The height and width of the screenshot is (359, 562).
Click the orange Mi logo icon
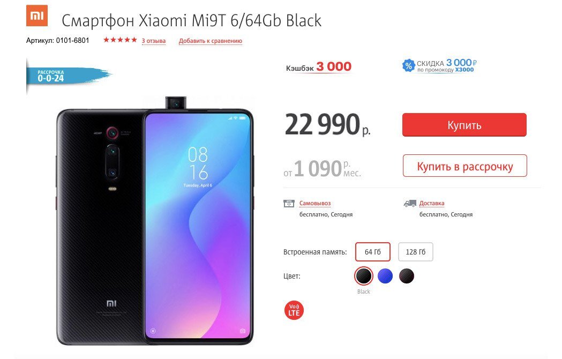tap(37, 16)
